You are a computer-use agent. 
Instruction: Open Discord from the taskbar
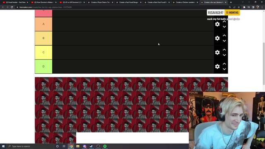tap(84, 146)
